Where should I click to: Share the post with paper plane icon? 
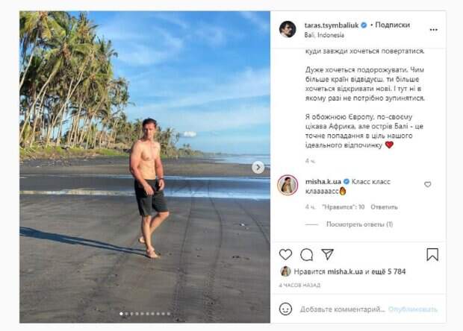[327, 254]
